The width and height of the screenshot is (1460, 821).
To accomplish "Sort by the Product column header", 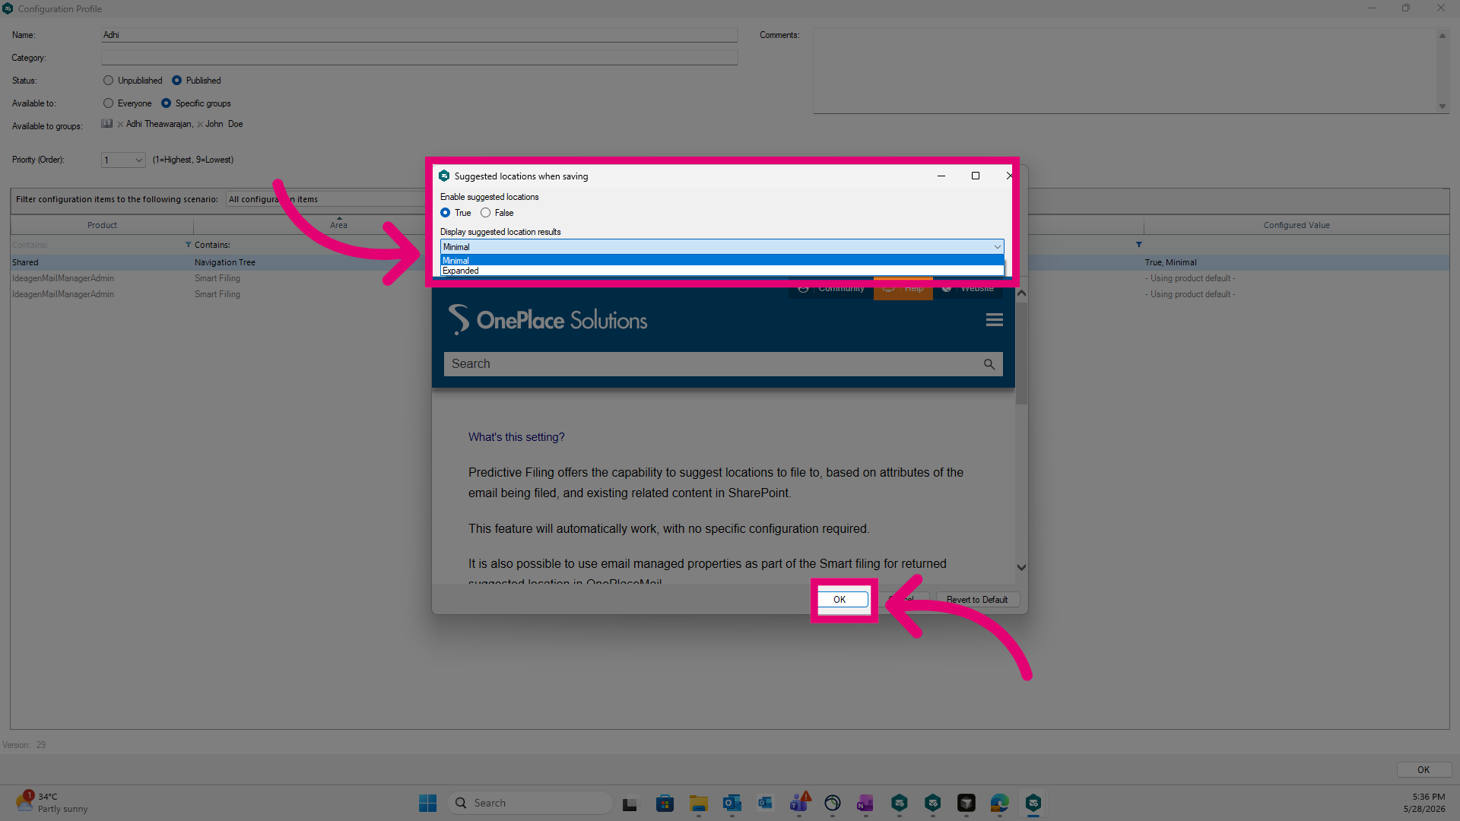I will 102,225.
